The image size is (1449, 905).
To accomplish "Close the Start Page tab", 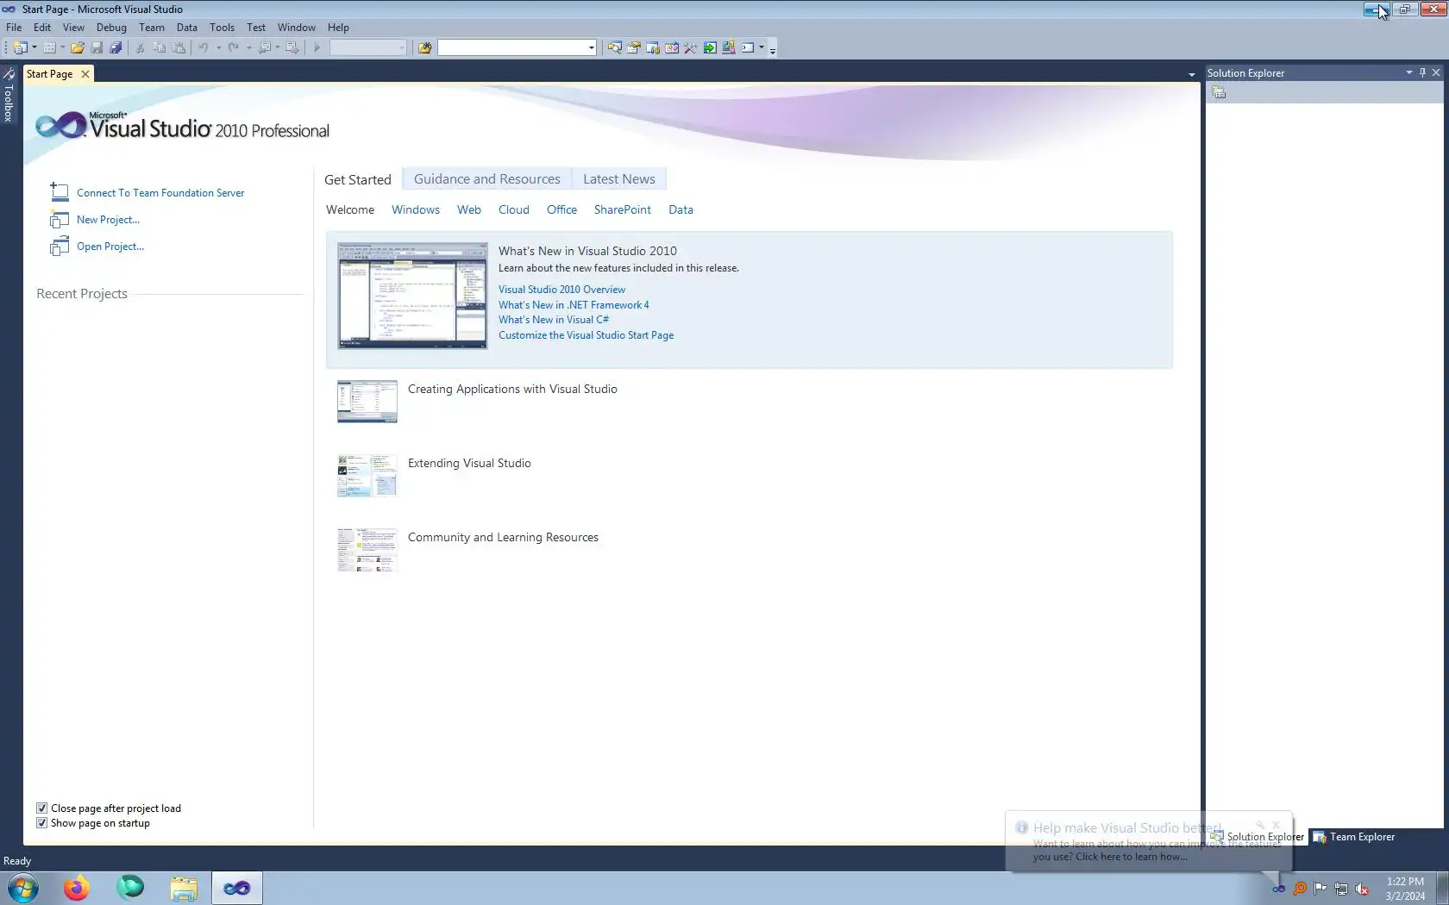I will click(x=85, y=74).
